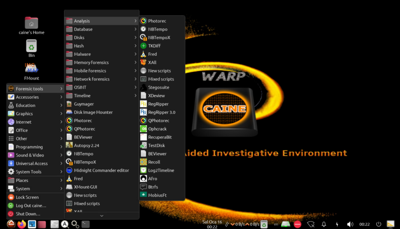Open the Sound & Video category

[x=35, y=155]
